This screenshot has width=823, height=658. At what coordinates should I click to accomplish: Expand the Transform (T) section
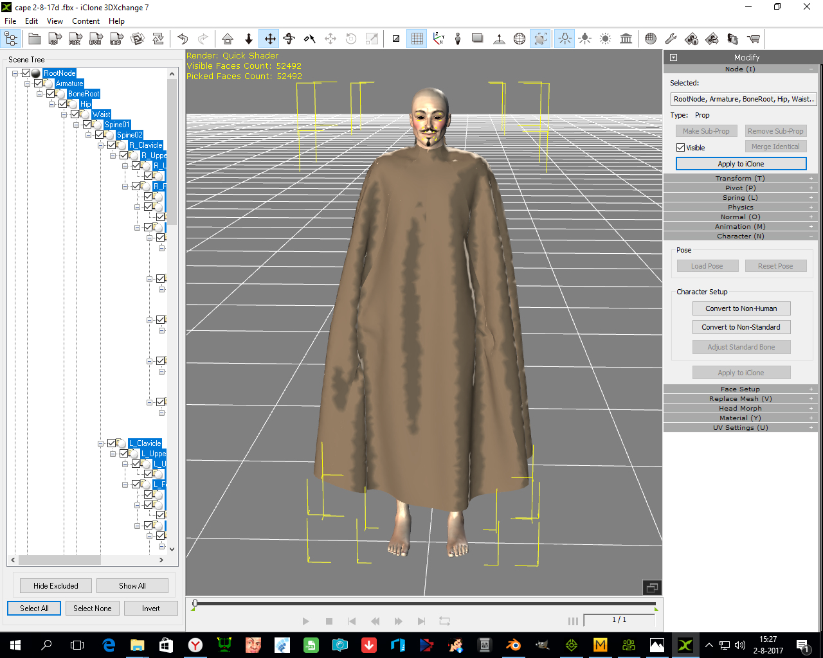(x=740, y=178)
